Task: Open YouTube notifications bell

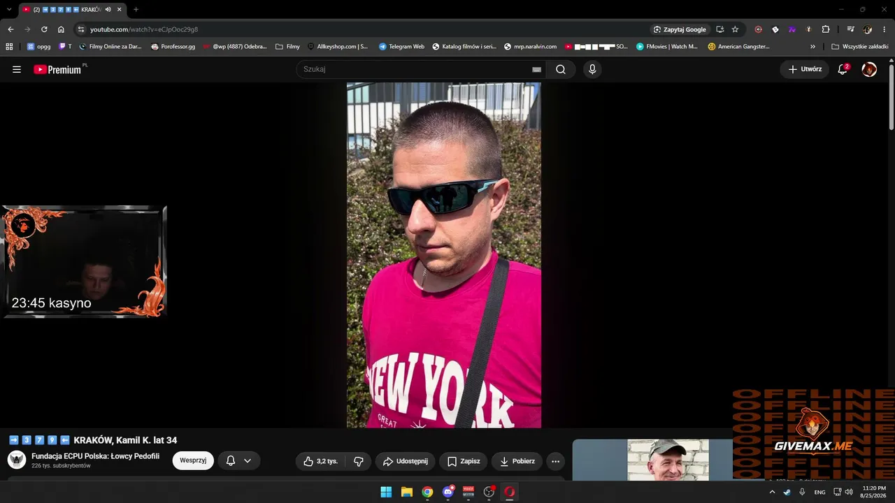Action: (843, 69)
